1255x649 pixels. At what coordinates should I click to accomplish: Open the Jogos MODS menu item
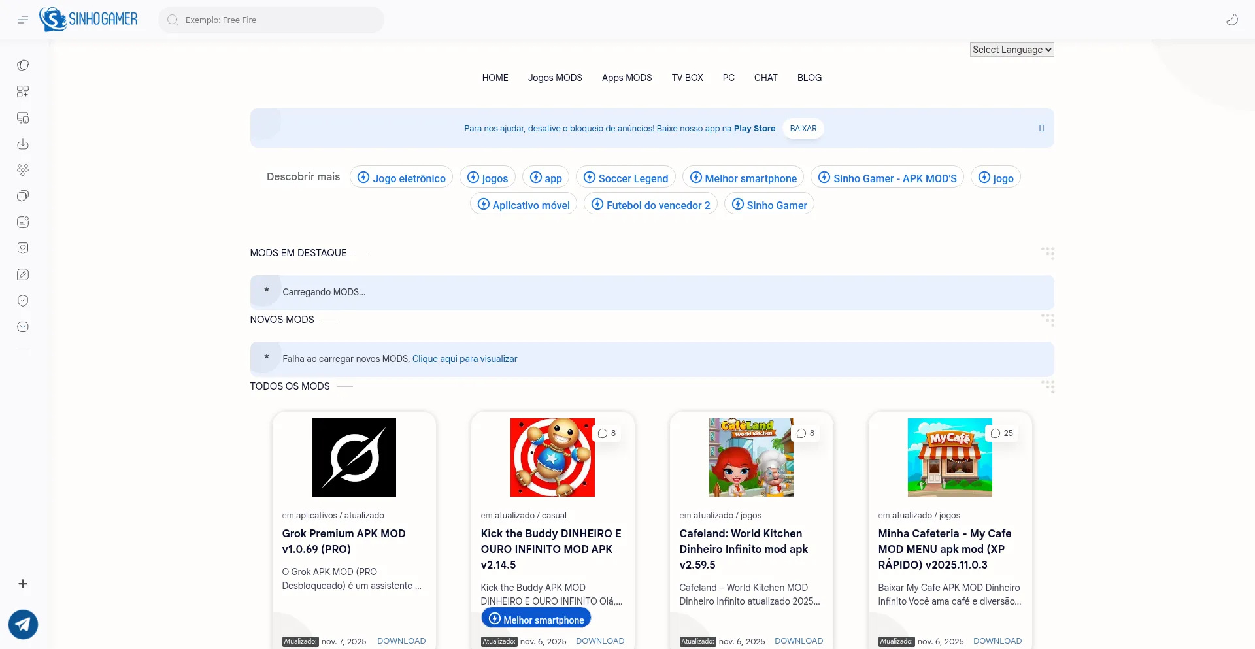pyautogui.click(x=555, y=78)
